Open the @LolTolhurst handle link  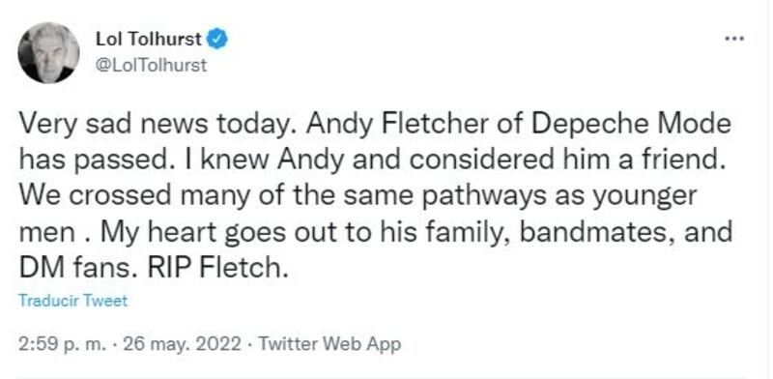(x=151, y=66)
